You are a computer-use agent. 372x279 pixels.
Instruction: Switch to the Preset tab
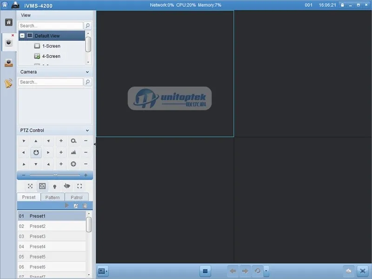tap(29, 197)
